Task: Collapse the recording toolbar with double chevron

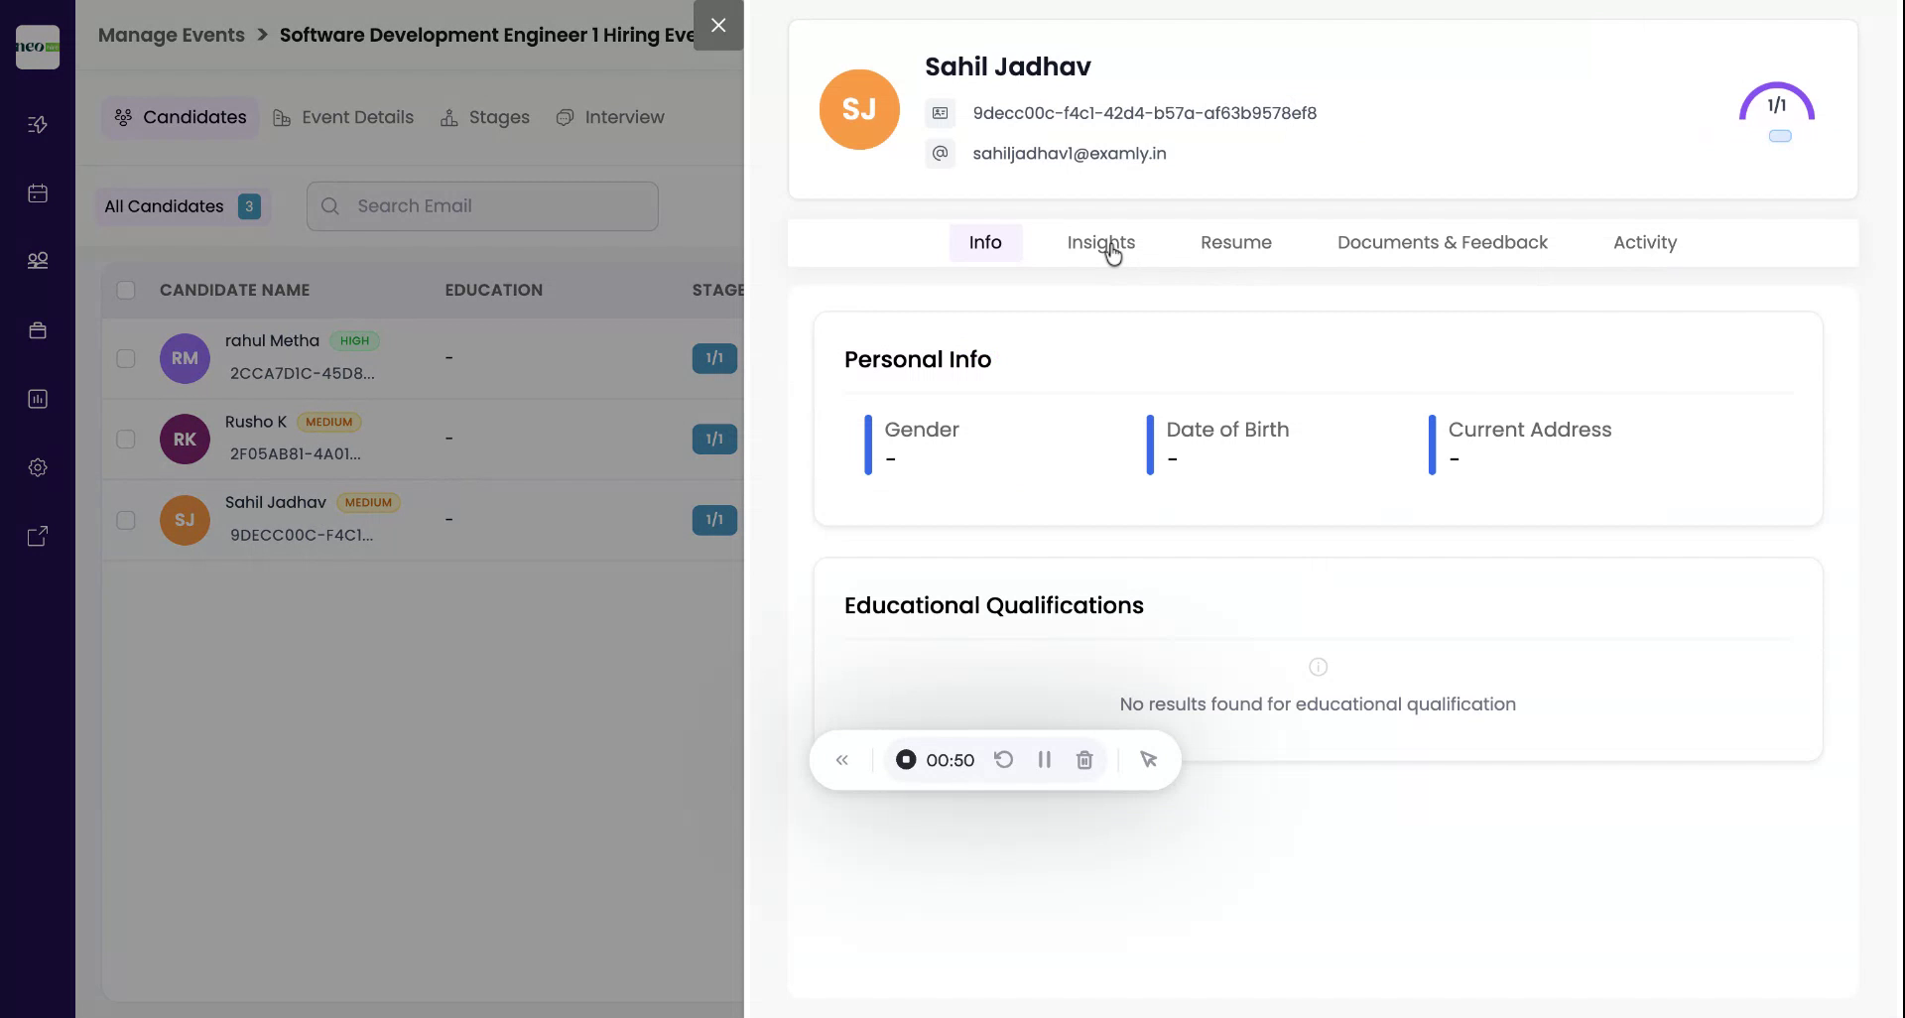Action: point(842,759)
